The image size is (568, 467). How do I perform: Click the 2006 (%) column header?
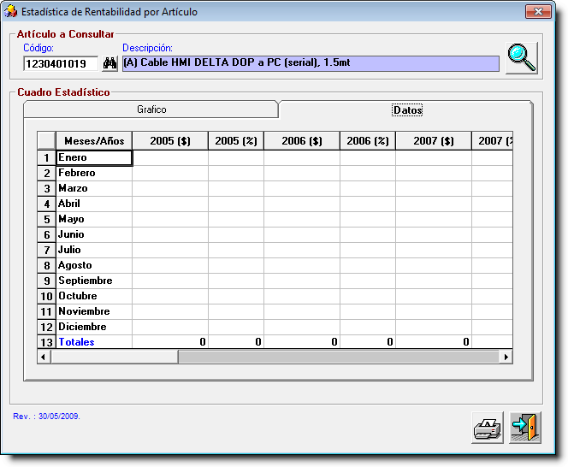pos(368,141)
